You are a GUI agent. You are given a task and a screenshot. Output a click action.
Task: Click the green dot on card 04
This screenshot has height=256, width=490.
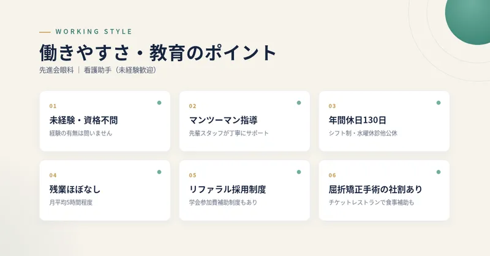coord(159,172)
